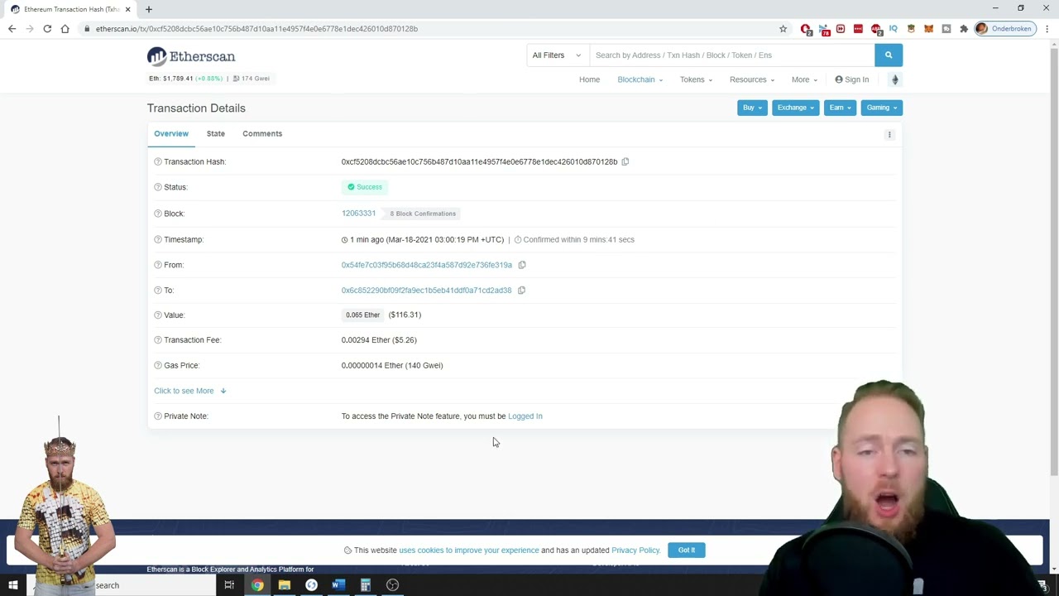Click help icon beside Value label
This screenshot has width=1059, height=596.
pos(157,315)
